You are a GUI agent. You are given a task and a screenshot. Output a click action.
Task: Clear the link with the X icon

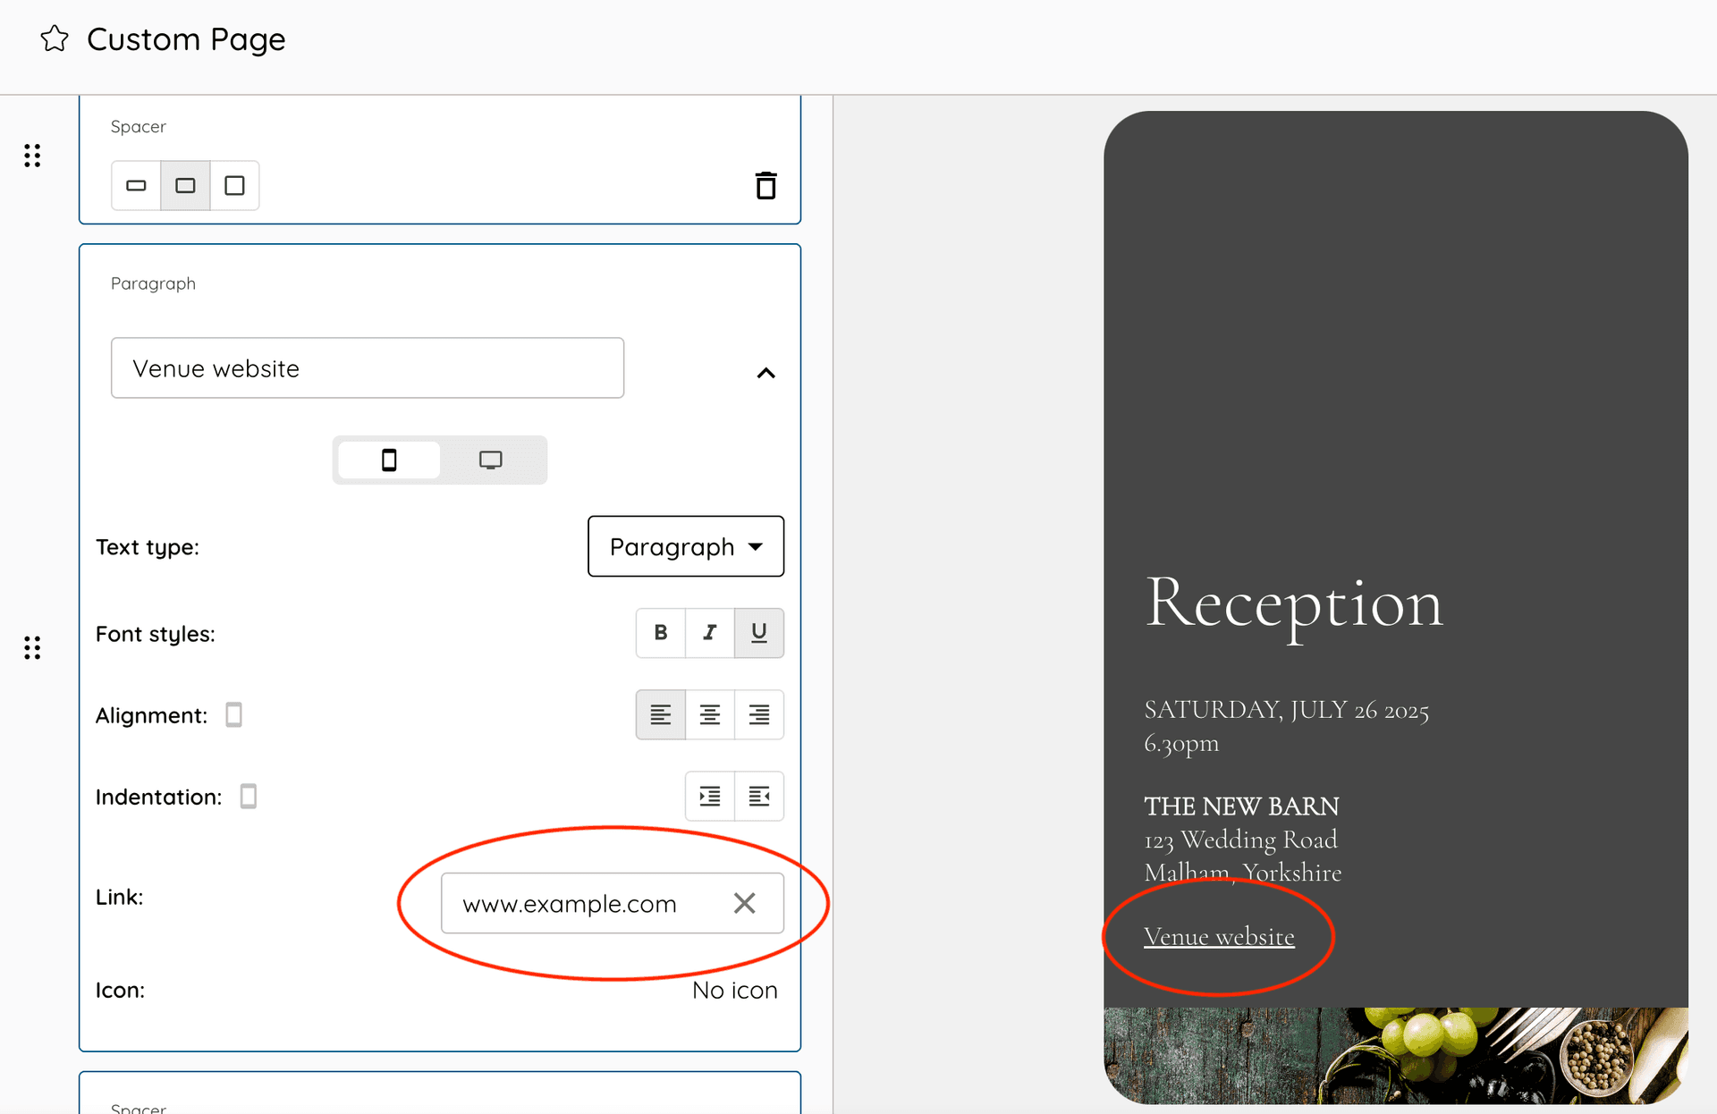pyautogui.click(x=744, y=903)
